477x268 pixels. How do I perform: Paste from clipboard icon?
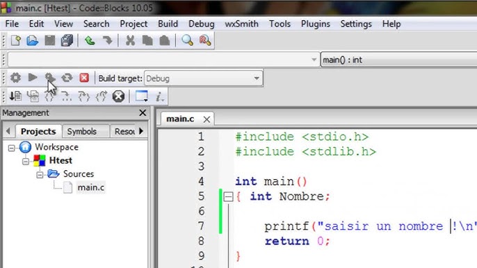click(x=165, y=40)
